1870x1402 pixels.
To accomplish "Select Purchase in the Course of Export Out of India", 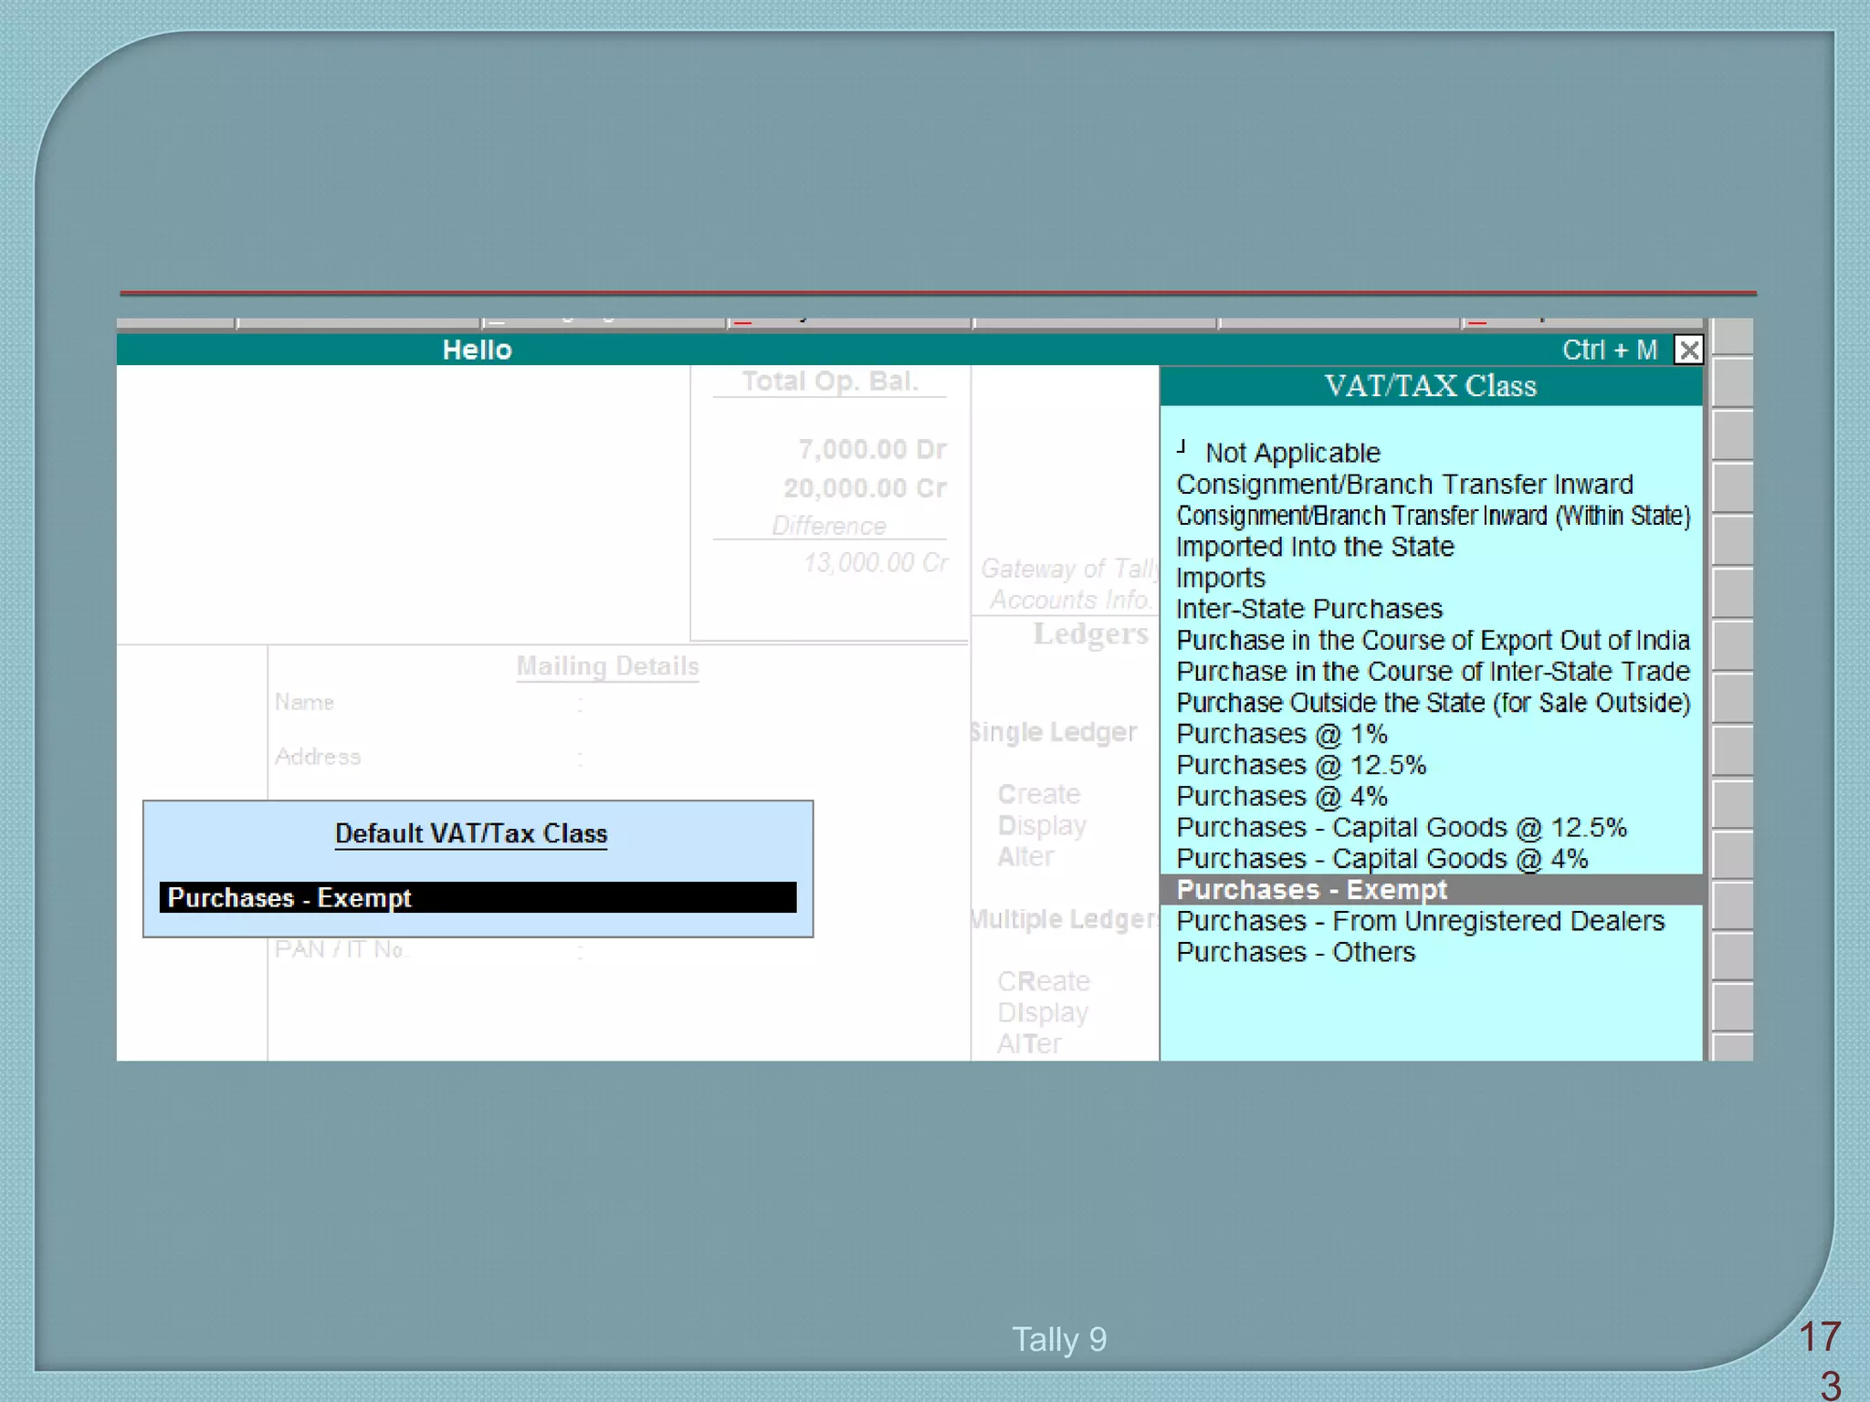I will tap(1433, 640).
